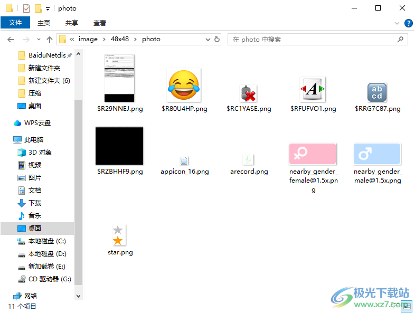Screen dimensions: 415x313
Task: Select the highlighted 桌面 item under 此电脑
Action: point(37,229)
